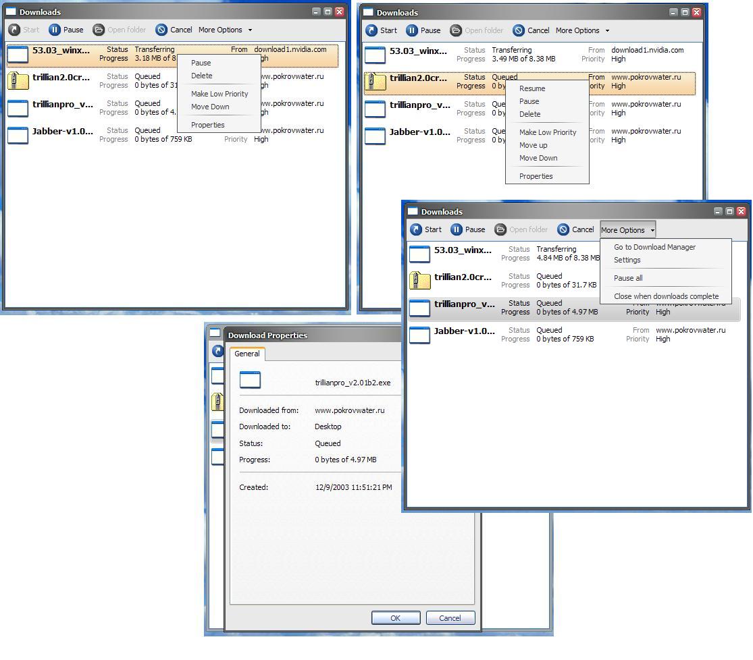The width and height of the screenshot is (753, 660).
Task: Click the trillianpro_v2.01b2.exe icon in Properties dialog
Action: [x=250, y=380]
